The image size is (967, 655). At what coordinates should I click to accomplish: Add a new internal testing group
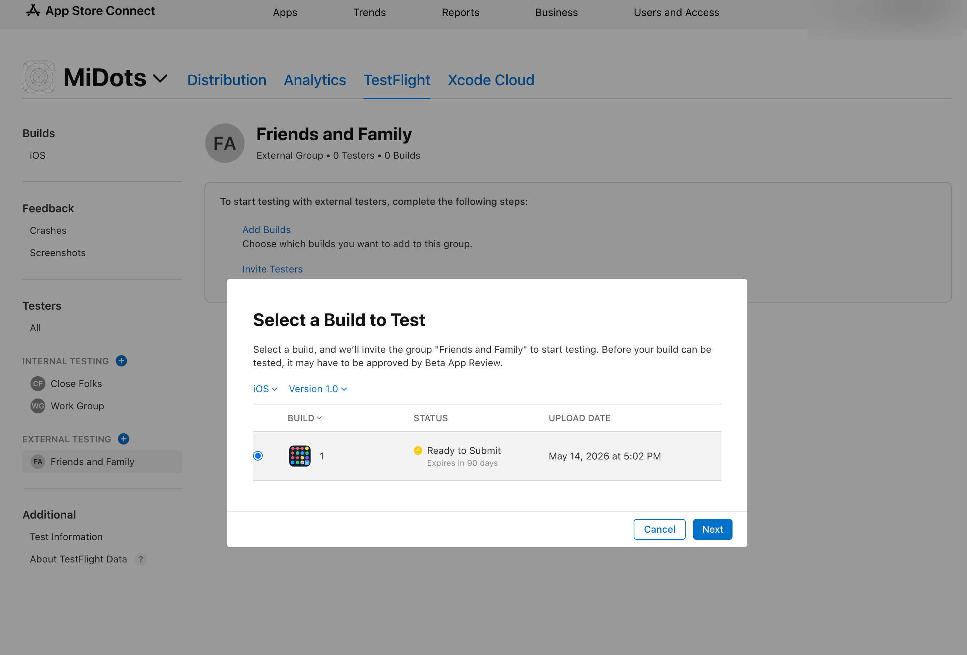(x=122, y=361)
